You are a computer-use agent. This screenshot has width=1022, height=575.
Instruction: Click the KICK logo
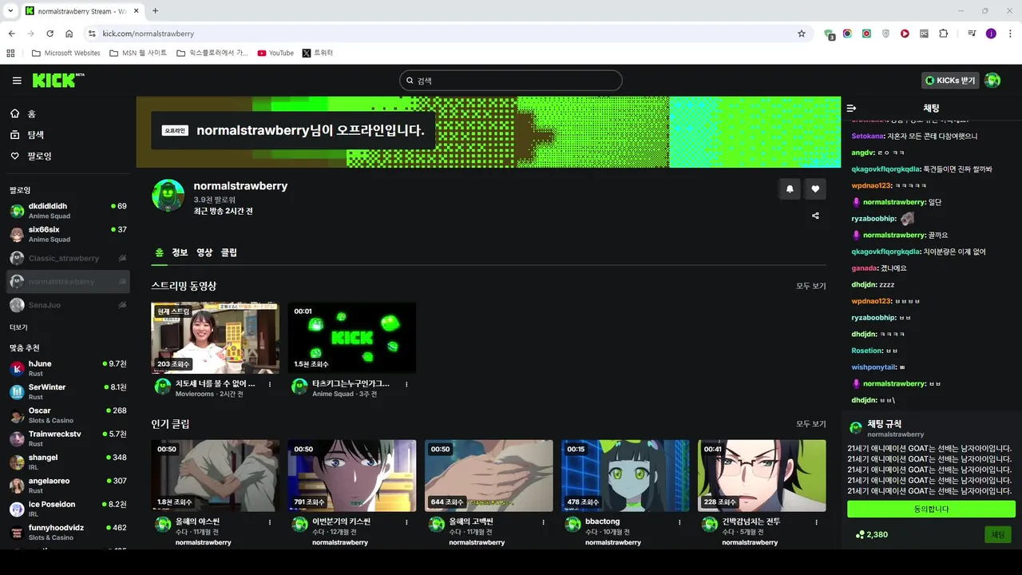point(58,80)
